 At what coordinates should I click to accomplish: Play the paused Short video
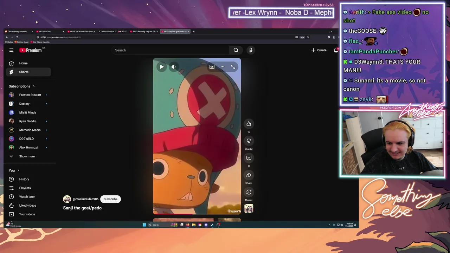162,67
